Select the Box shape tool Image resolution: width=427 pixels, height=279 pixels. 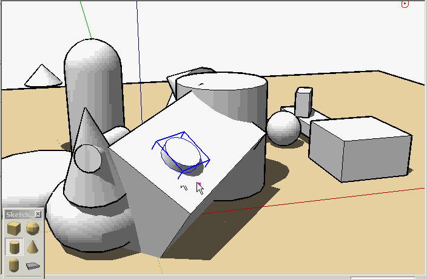[x=14, y=229]
